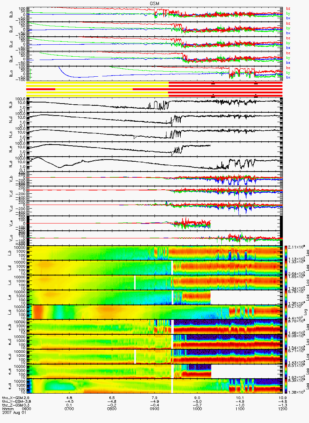The width and height of the screenshot is (309, 423).
Task: Click the 0700 time axis label
Action: [x=69, y=409]
